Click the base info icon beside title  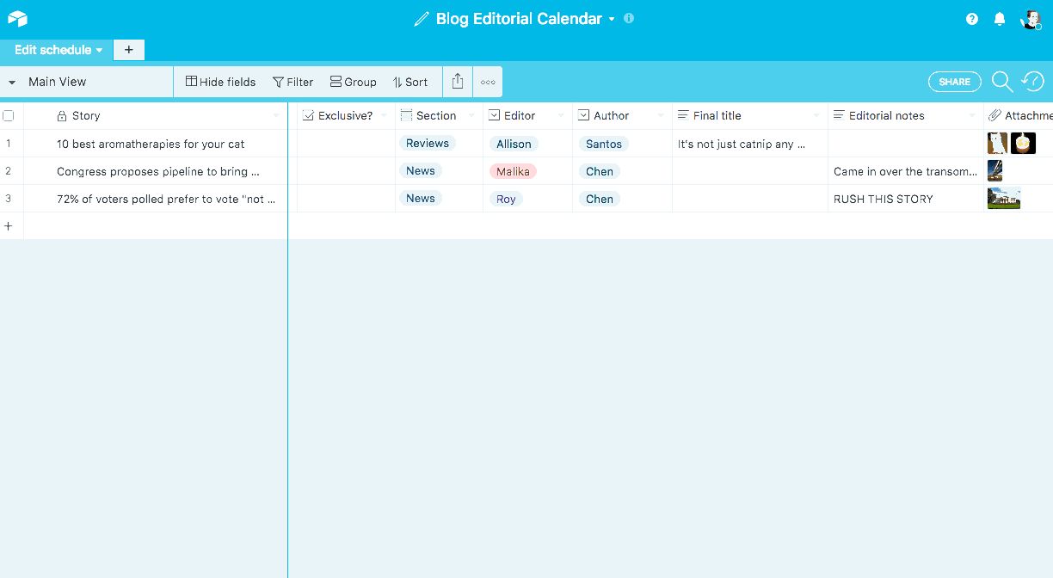(629, 18)
